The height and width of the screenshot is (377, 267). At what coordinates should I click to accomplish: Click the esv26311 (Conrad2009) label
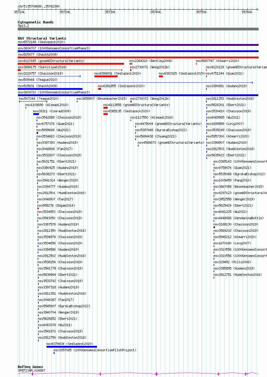coord(52,111)
